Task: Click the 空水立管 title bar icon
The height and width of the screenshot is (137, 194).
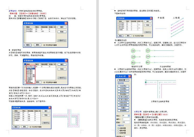Action: click(x=117, y=77)
